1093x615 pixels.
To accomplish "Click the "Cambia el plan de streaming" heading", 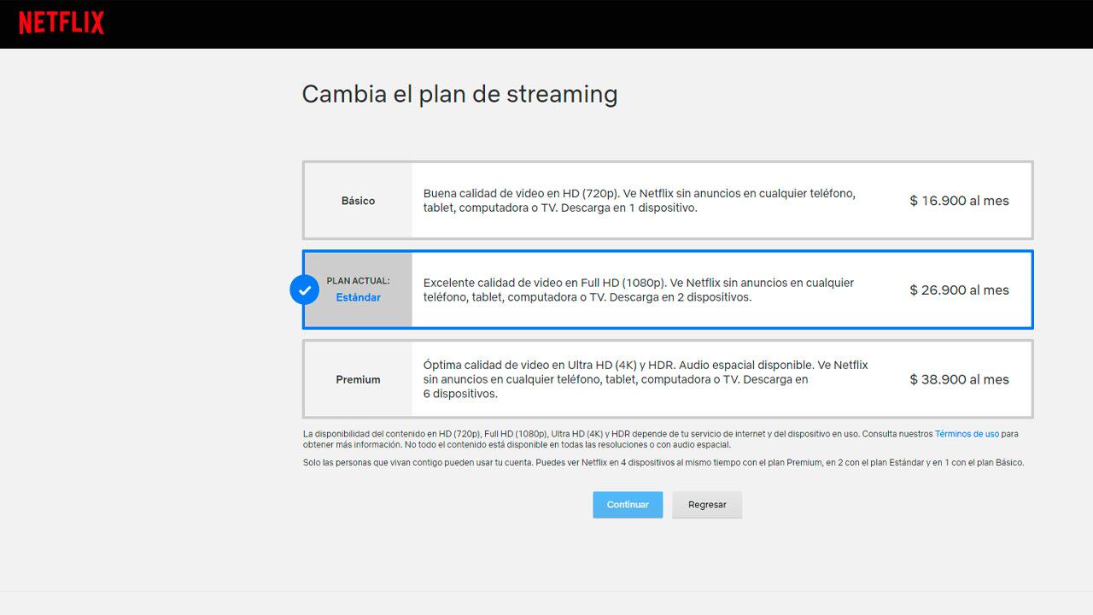I will (x=459, y=94).
